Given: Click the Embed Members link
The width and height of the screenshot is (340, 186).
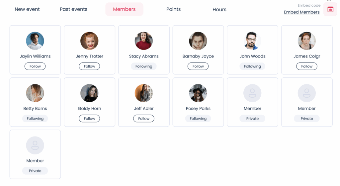Looking at the screenshot, I should point(301,12).
